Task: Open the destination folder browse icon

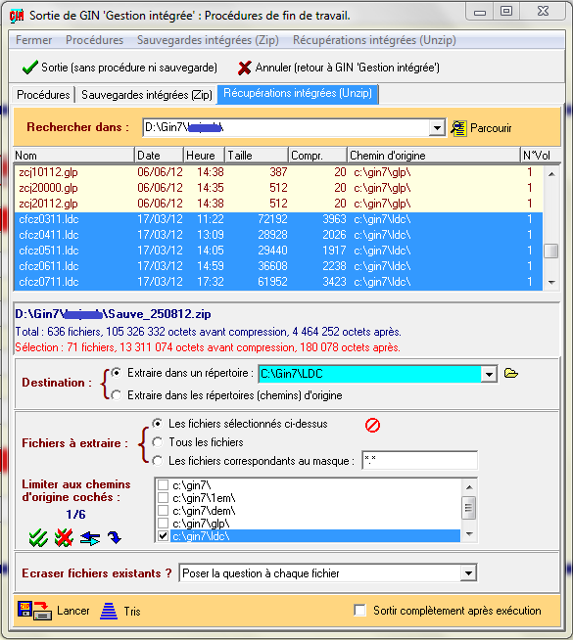Action: click(511, 373)
